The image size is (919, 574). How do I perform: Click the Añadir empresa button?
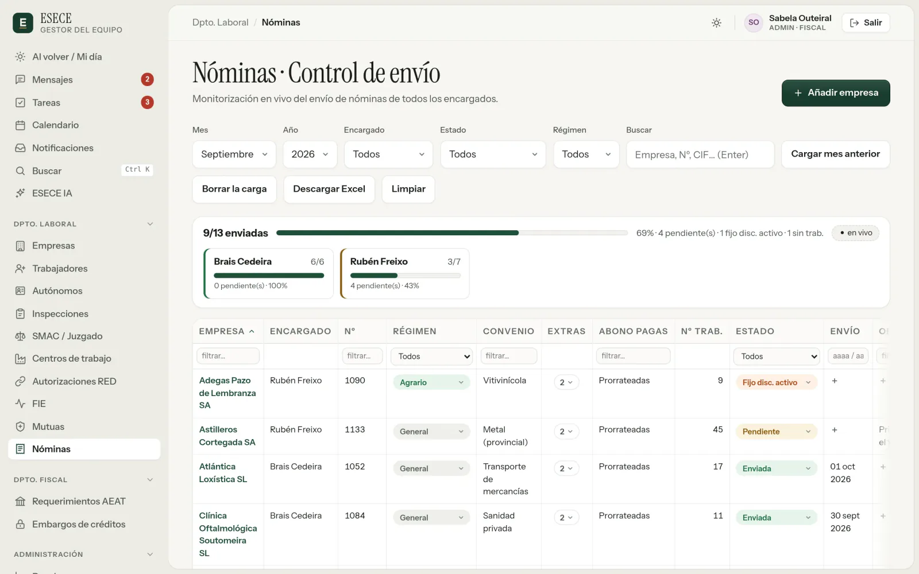point(836,93)
